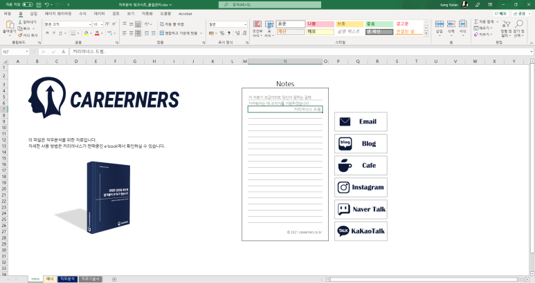The height and width of the screenshot is (283, 535).
Task: Open Sort & Filter (정렬 및 필터)
Action: click(x=506, y=28)
